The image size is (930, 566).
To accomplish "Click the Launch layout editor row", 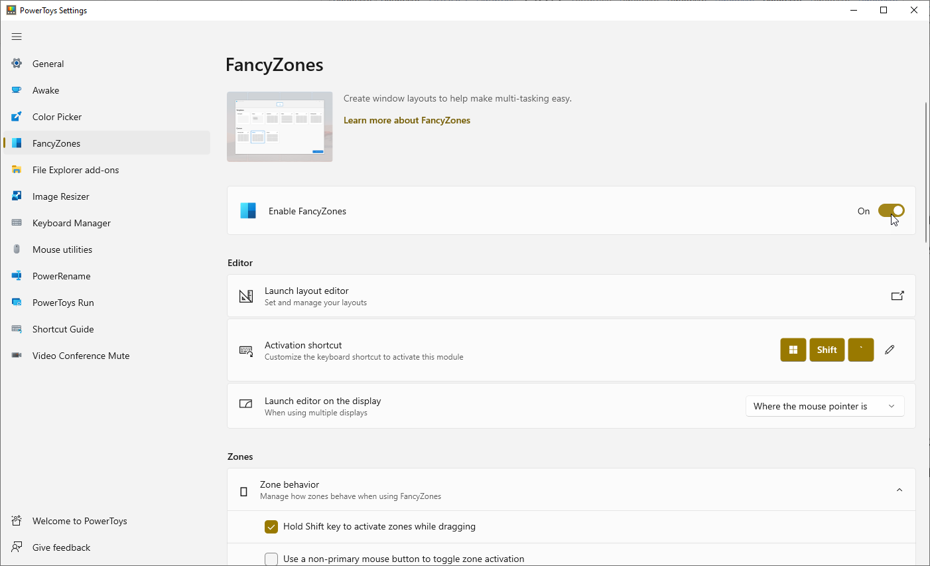I will click(x=571, y=296).
